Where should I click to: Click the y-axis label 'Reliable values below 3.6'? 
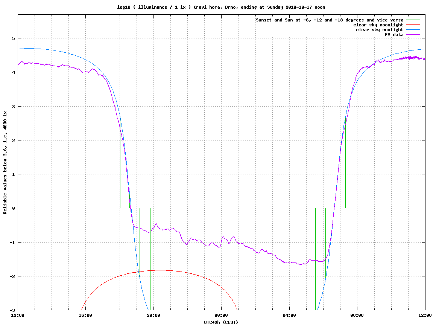tap(5, 163)
